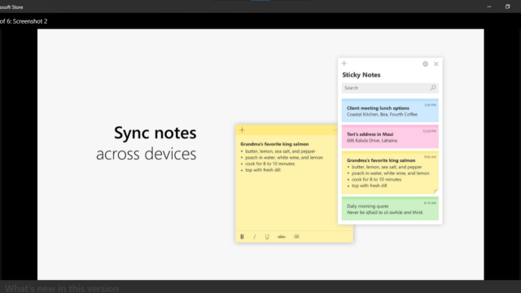The image size is (521, 293).
Task: Click the search magnifier icon
Action: click(432, 88)
